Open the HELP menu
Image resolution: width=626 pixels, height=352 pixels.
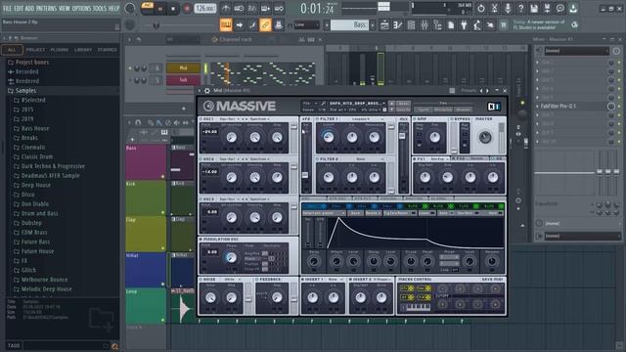point(113,8)
